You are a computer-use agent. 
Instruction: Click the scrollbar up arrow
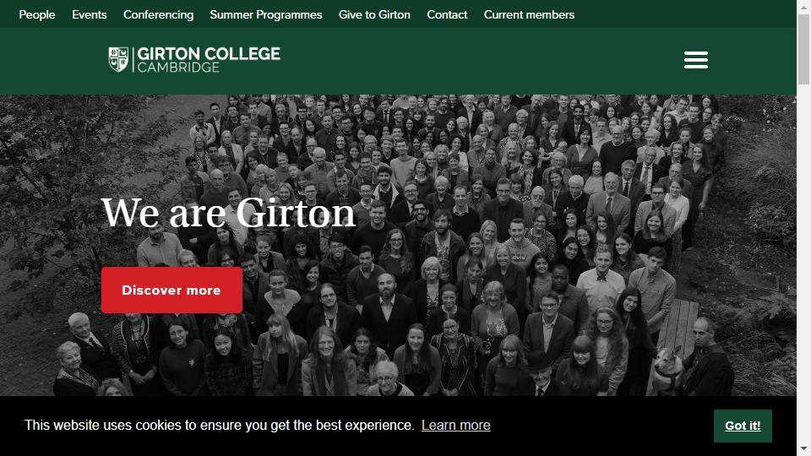tap(803, 6)
